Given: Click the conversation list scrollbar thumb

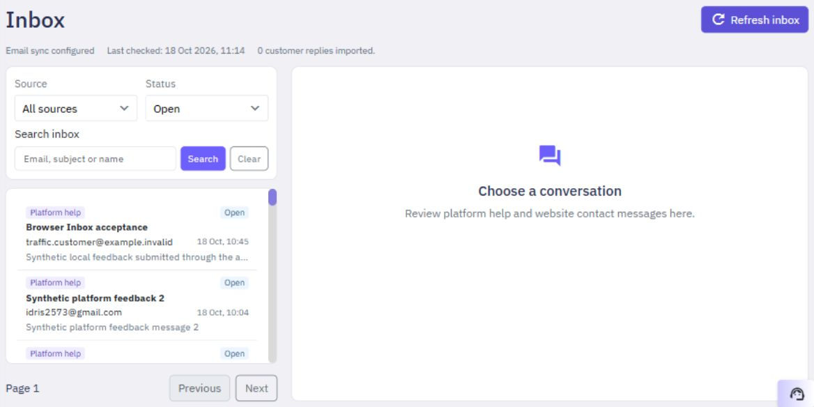Looking at the screenshot, I should (272, 197).
